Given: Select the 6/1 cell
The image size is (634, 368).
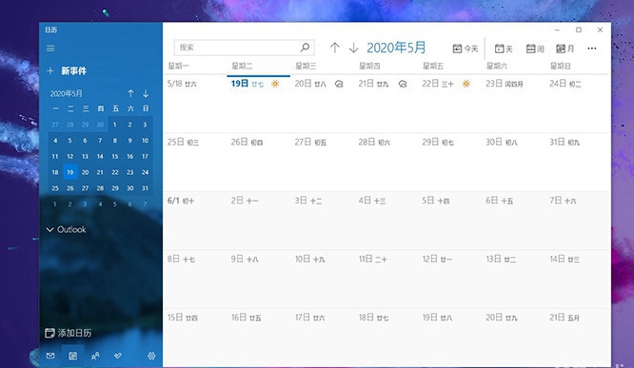Looking at the screenshot, I should pyautogui.click(x=195, y=221).
